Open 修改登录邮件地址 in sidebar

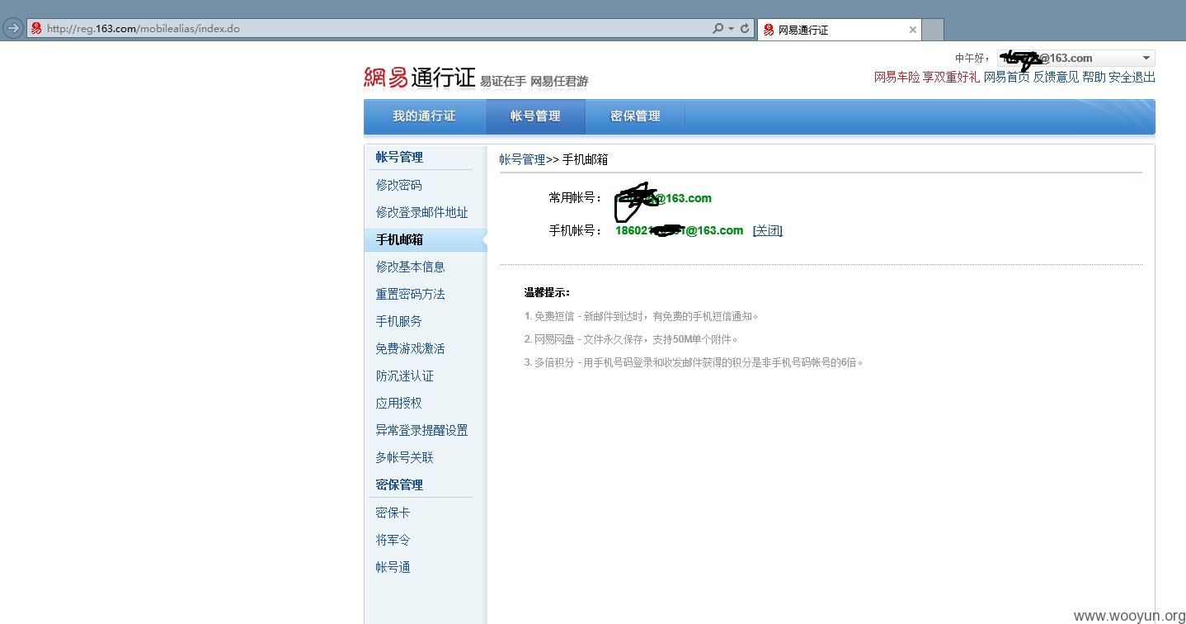pos(422,212)
